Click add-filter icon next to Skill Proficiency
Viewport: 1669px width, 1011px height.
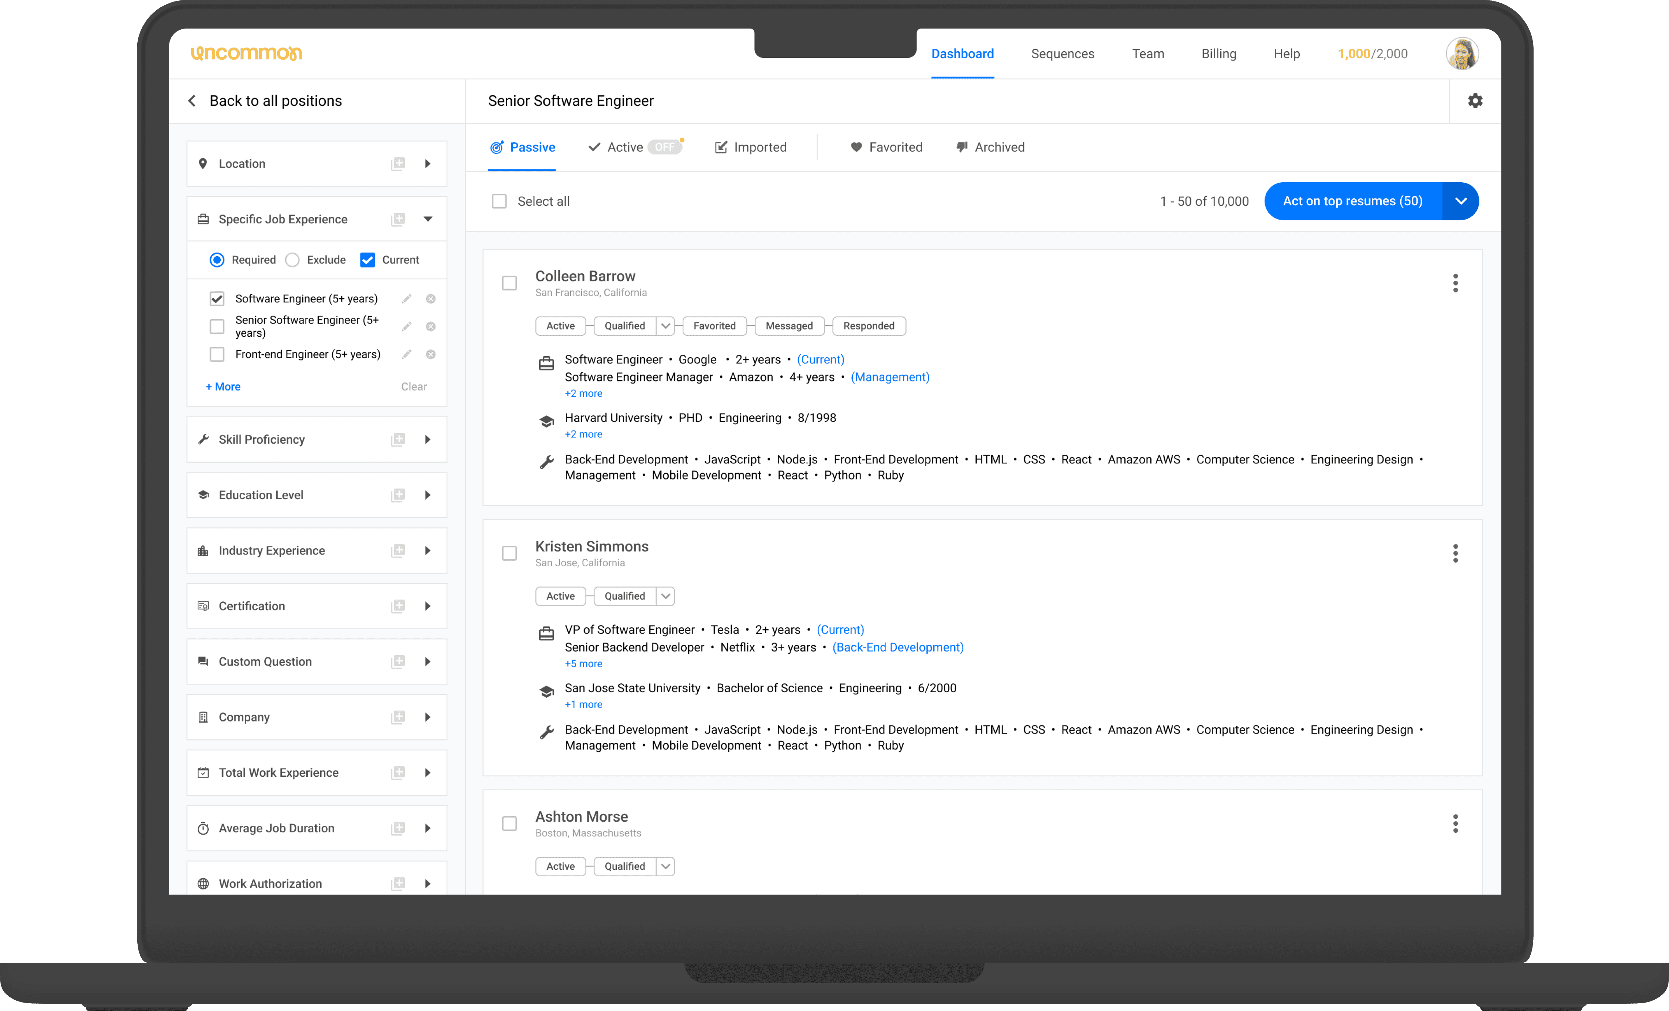tap(398, 440)
